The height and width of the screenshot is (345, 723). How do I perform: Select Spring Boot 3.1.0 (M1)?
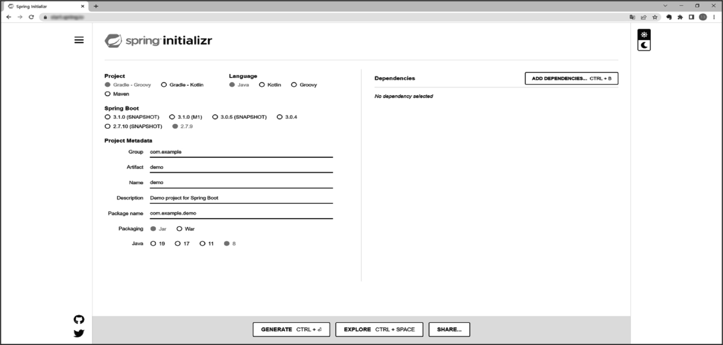[186, 117]
